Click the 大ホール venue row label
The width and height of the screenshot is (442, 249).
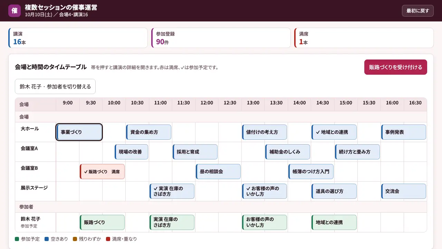(35, 132)
